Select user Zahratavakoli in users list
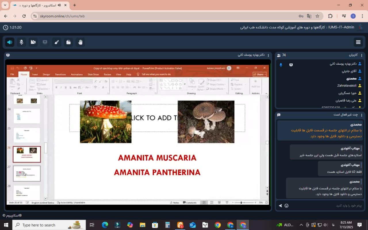The height and width of the screenshot is (230, 368). point(347,86)
